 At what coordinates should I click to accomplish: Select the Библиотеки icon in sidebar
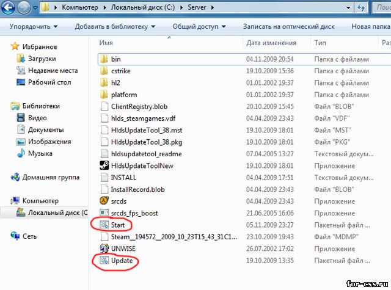tap(15, 106)
